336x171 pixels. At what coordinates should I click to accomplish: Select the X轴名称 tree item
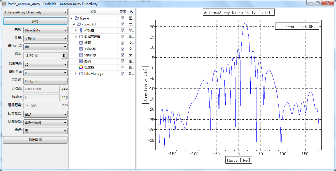[x=90, y=49]
